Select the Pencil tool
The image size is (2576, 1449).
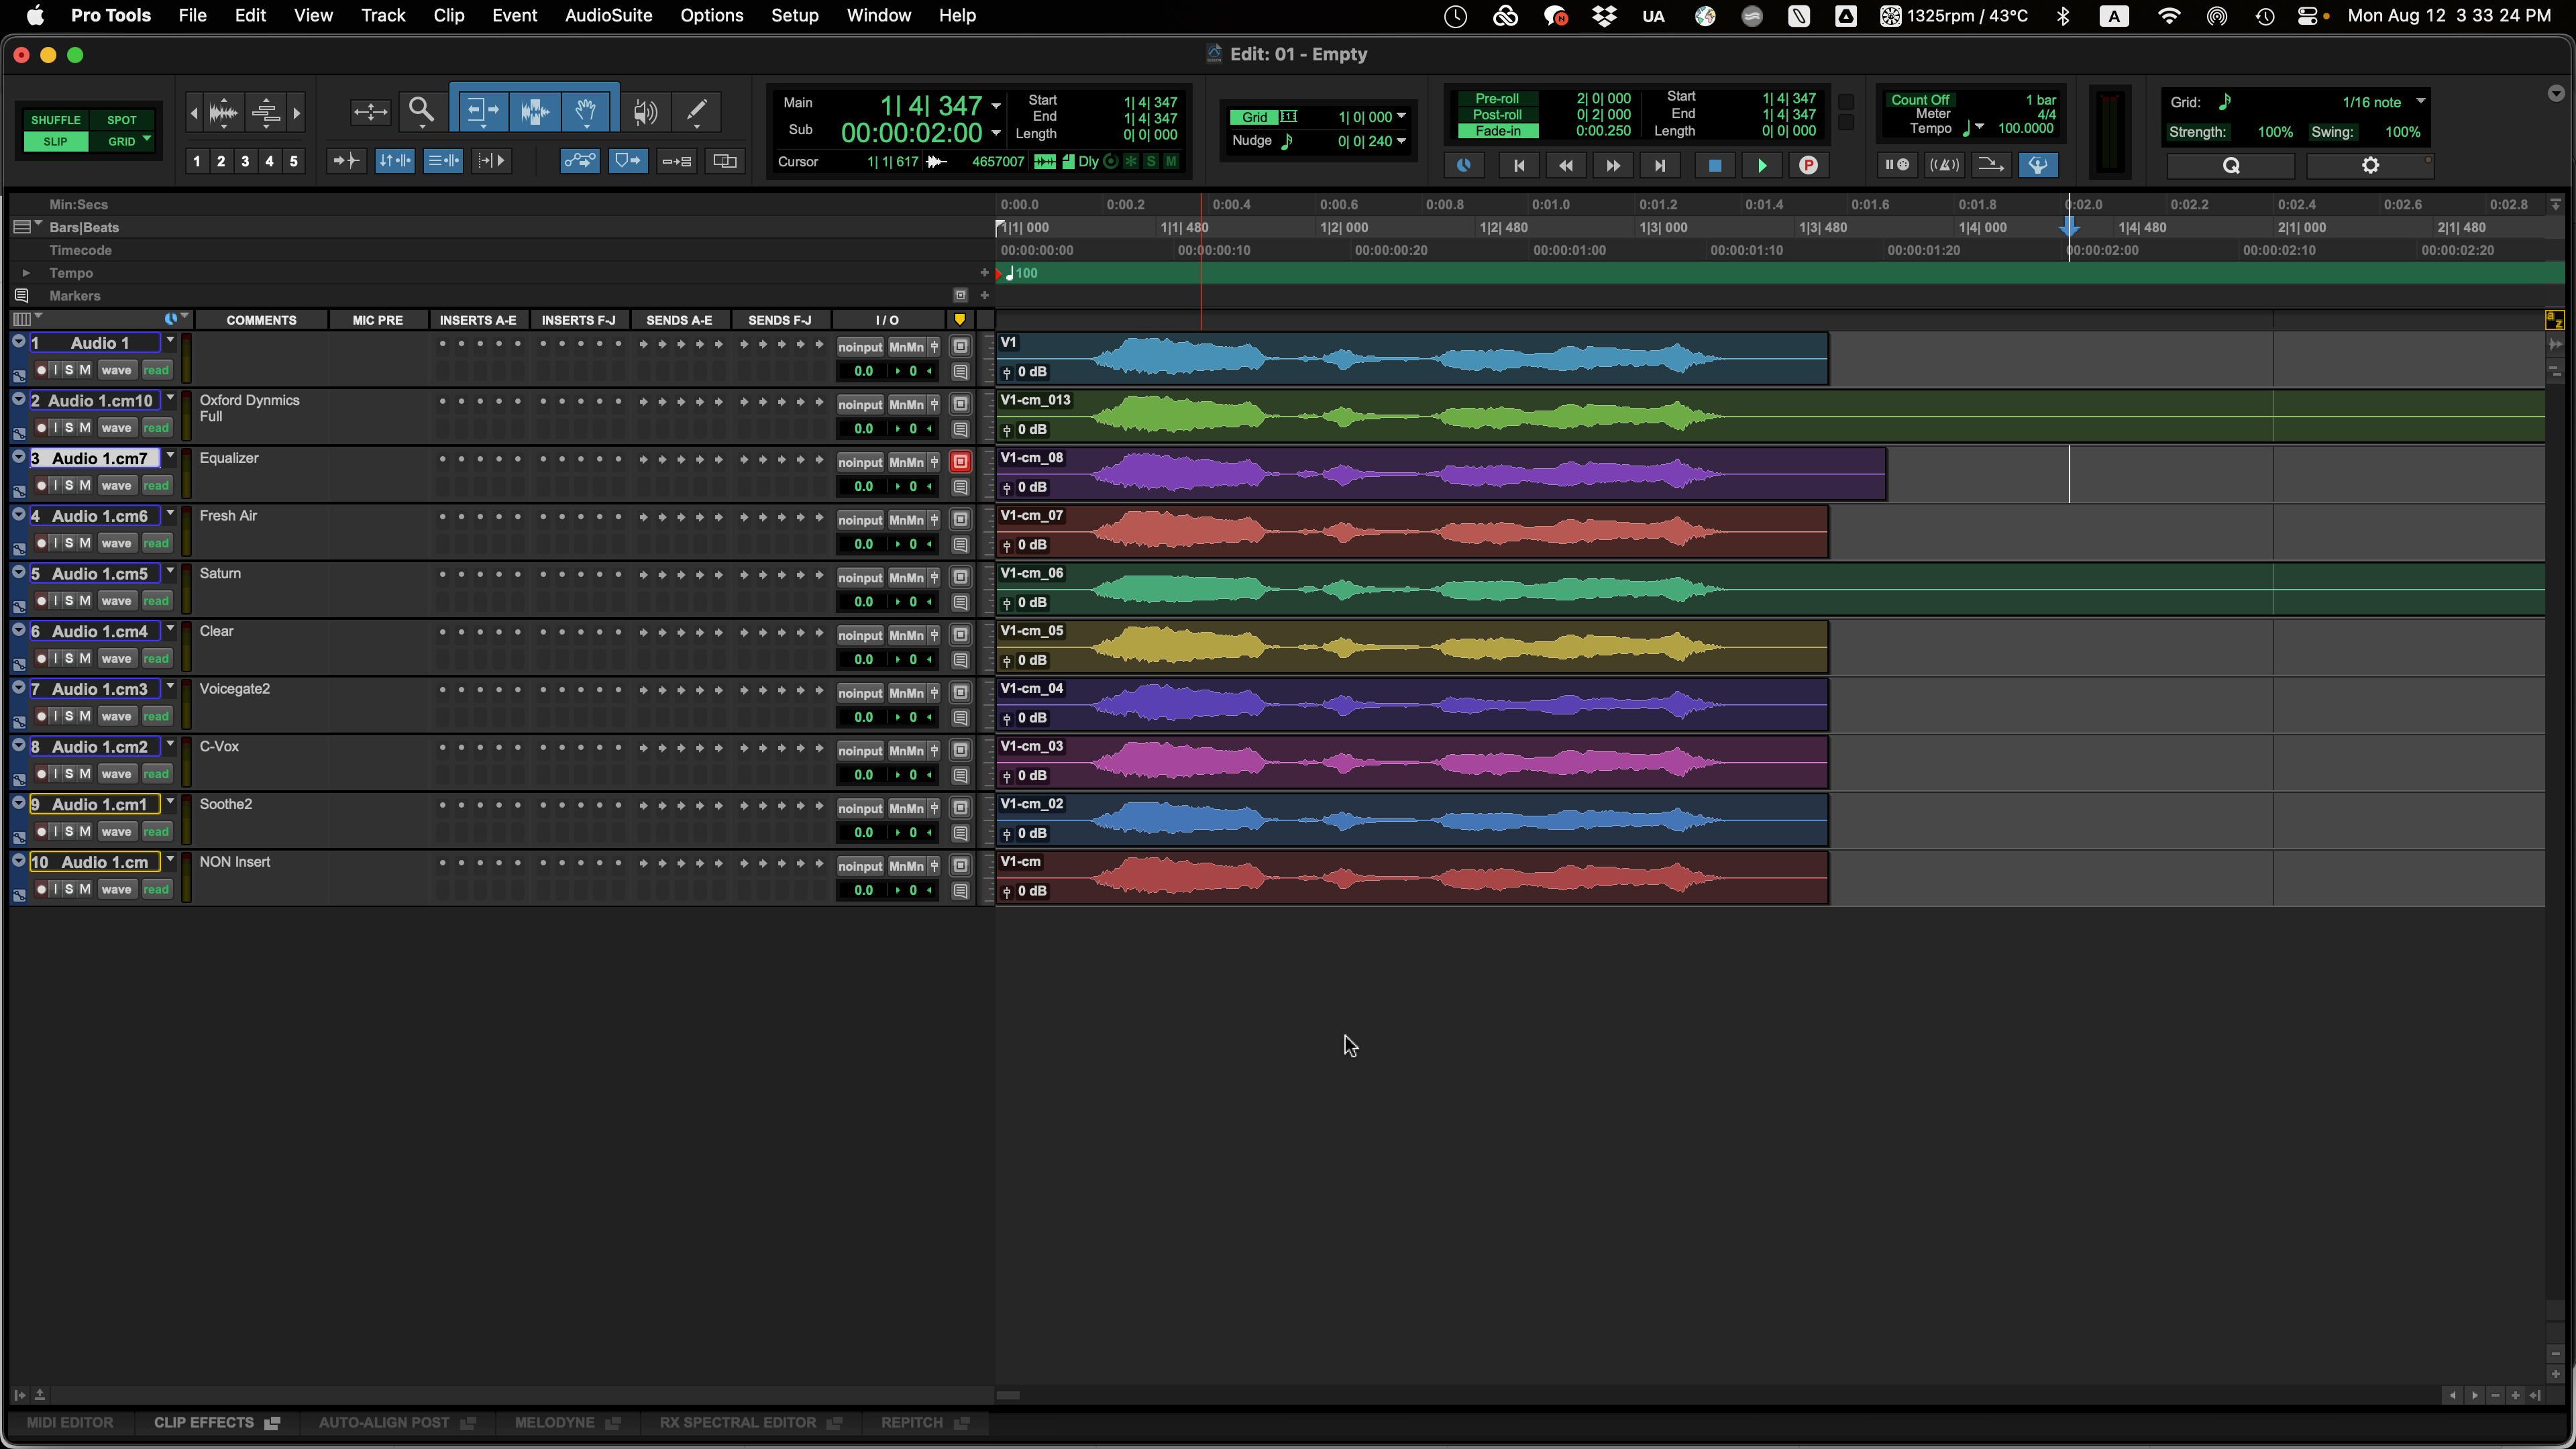(x=697, y=111)
